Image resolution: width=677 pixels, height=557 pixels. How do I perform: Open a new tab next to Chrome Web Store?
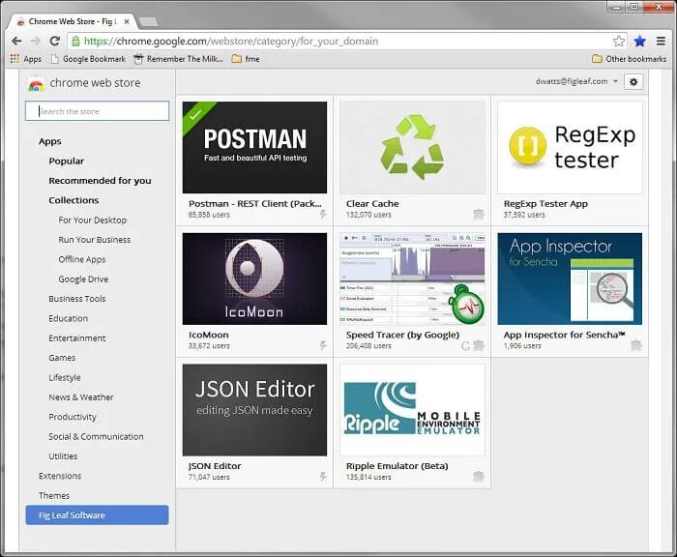tap(149, 21)
